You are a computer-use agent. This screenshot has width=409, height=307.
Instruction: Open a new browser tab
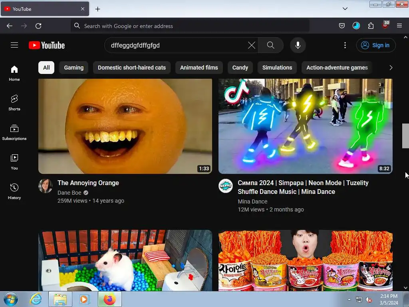click(97, 9)
